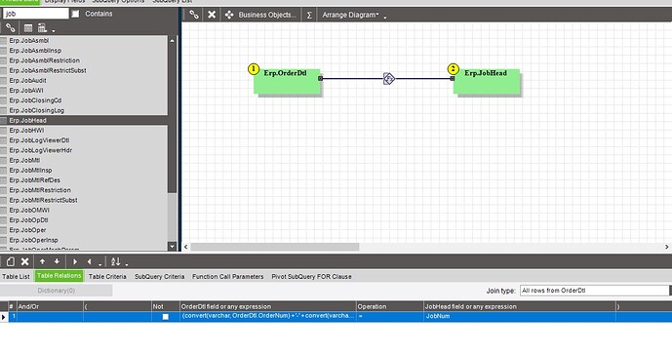Click the link tables icon in the diagram toolbar
Screen dimensions: 672x353
coord(194,15)
